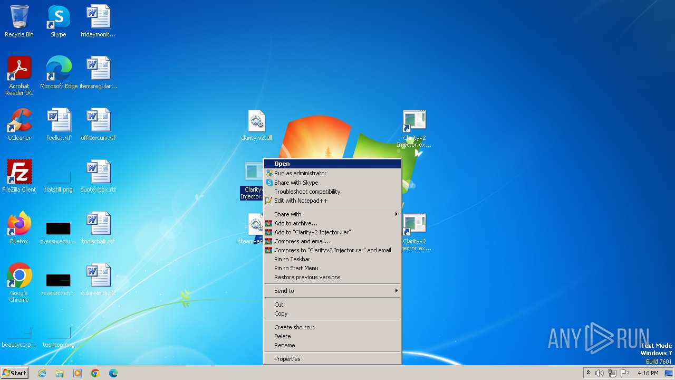
Task: Select the officercum.rtf file
Action: pyautogui.click(x=98, y=125)
